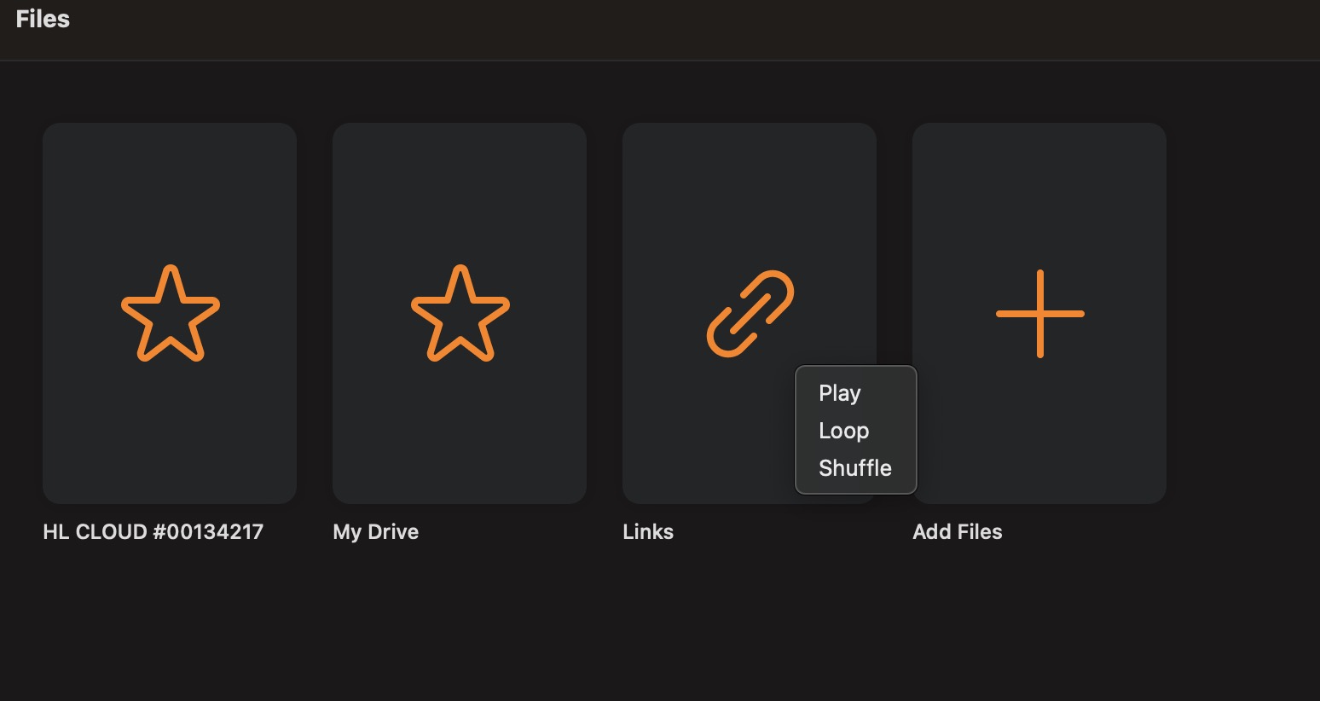Select Loop in the context menu
The image size is (1320, 701).
pyautogui.click(x=843, y=431)
